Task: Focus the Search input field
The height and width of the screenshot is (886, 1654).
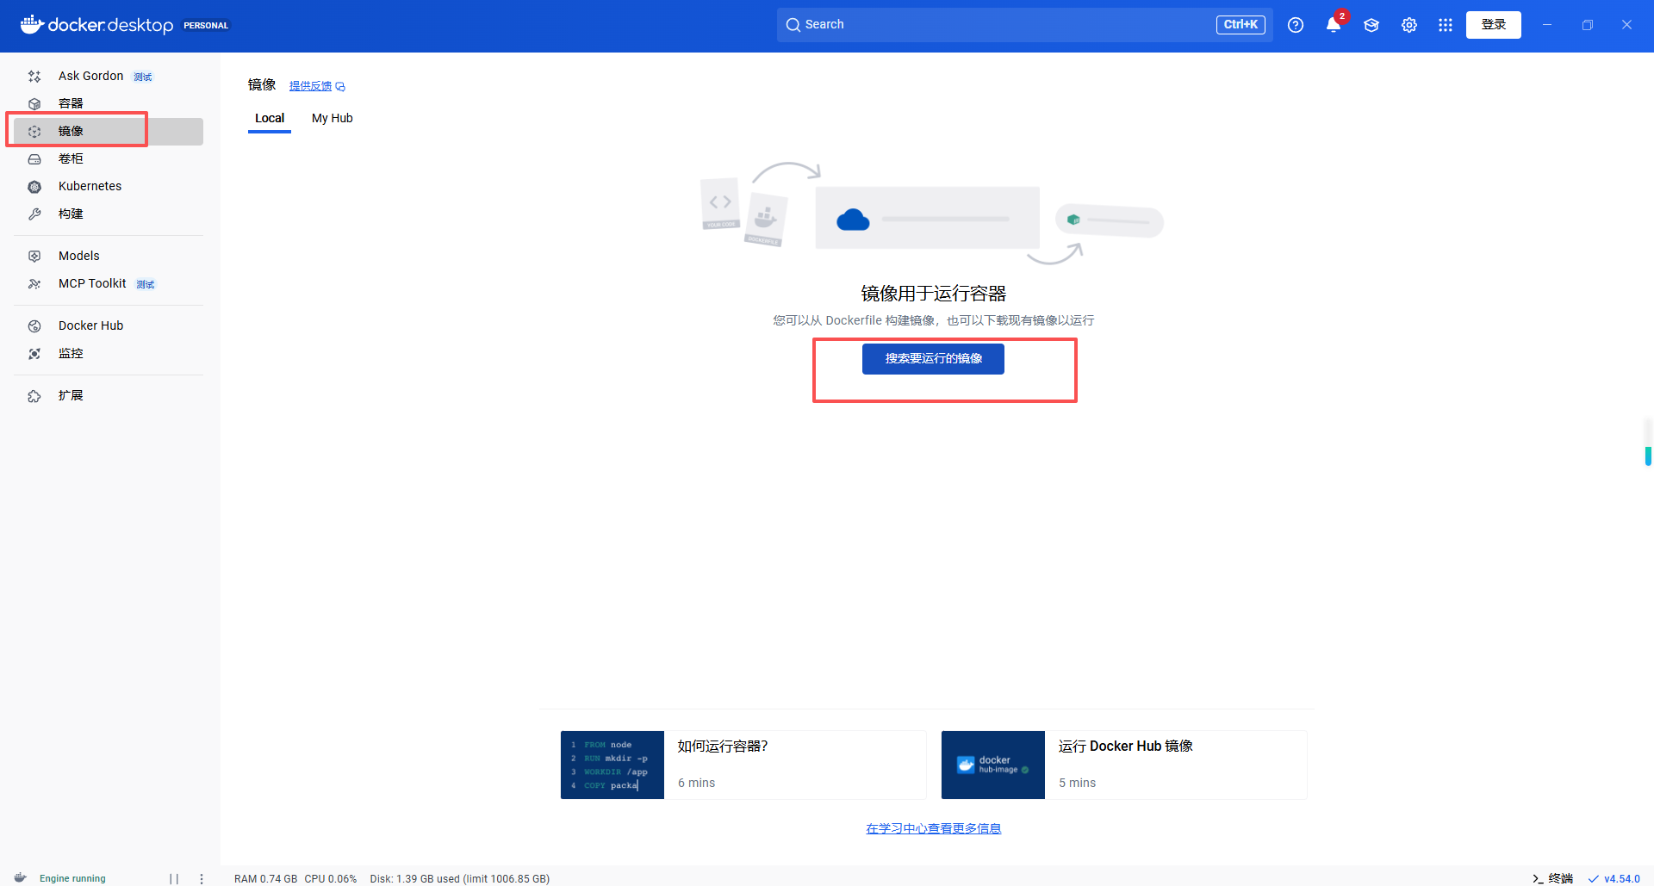Action: coord(1025,25)
